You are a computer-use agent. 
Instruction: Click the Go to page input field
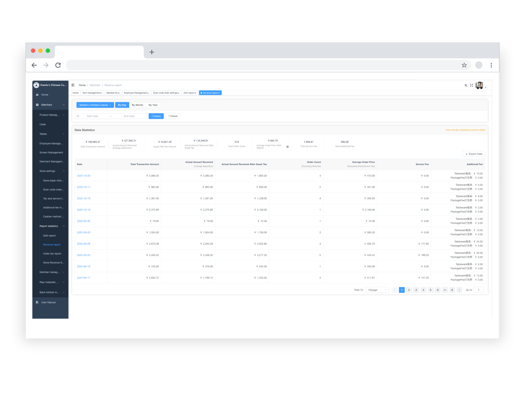[478, 290]
